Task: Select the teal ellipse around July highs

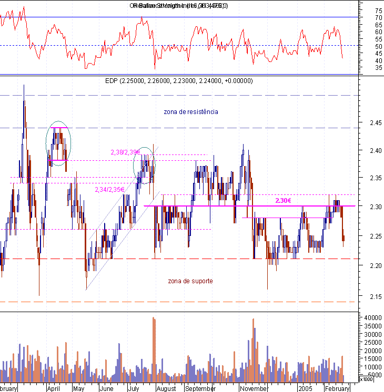Action: tap(144, 166)
